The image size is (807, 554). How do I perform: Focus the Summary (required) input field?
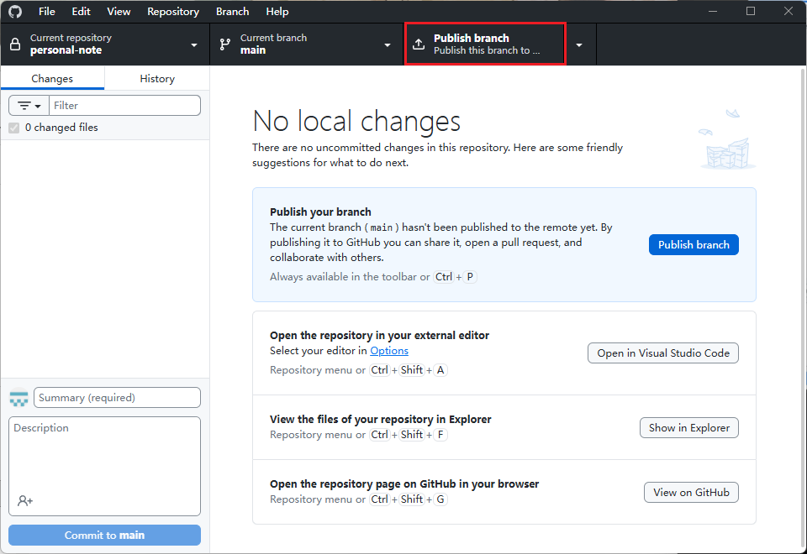pos(117,398)
